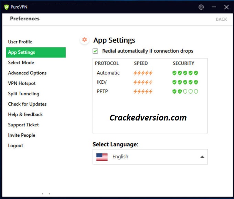This screenshot has height=199, width=234.
Task: Select the PPTP protocol
Action: click(x=150, y=91)
